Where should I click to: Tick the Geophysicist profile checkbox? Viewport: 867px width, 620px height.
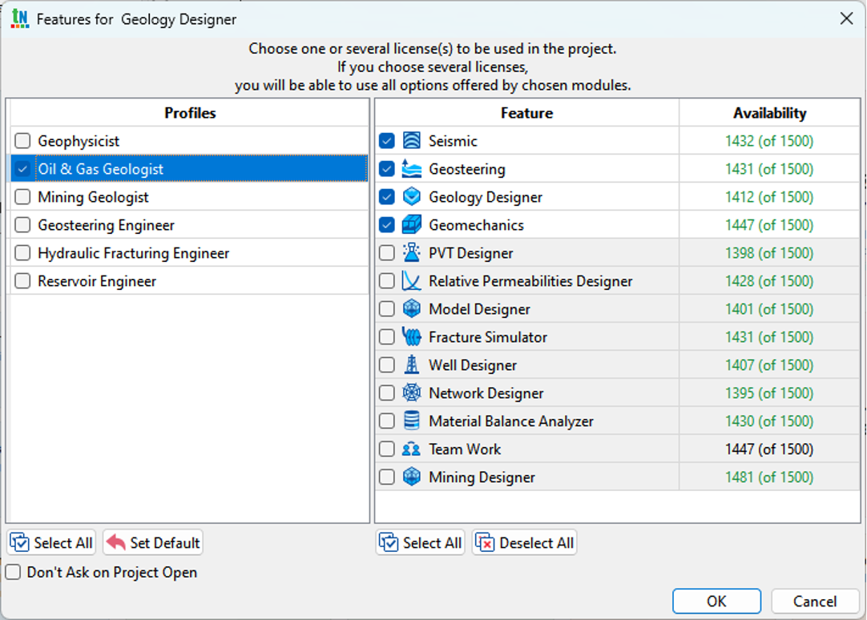22,141
